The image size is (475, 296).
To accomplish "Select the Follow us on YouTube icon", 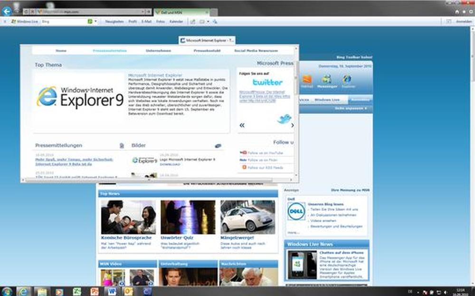I will [x=243, y=153].
